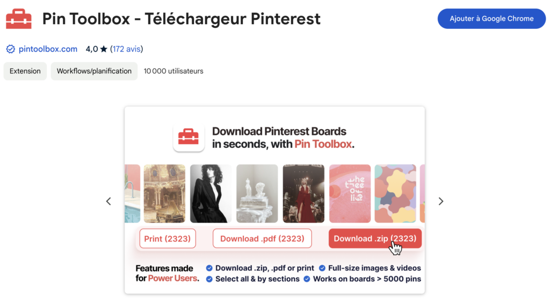550x299 pixels.
Task: Open the pintoolbox.com link
Action: [48, 49]
